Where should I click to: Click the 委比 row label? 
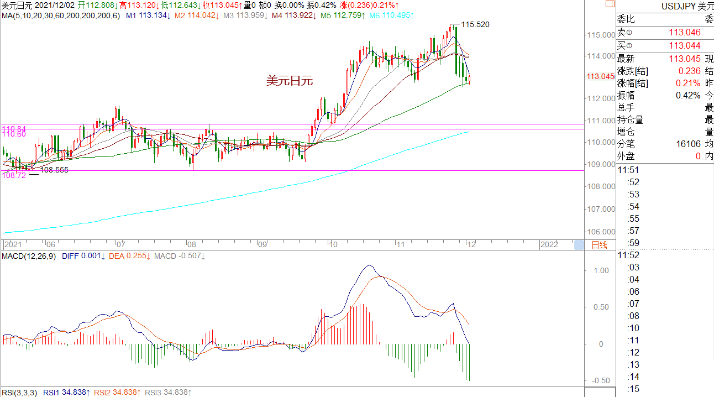click(x=626, y=19)
